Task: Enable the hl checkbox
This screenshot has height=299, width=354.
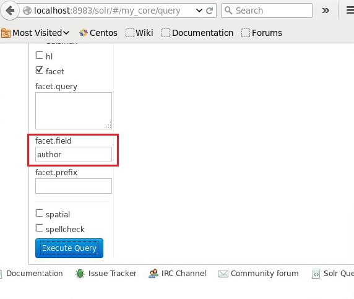Action: coord(39,55)
